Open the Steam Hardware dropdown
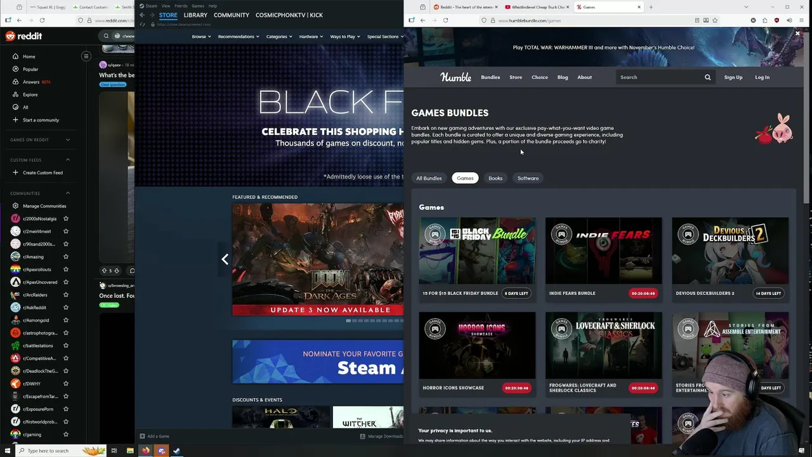This screenshot has width=812, height=457. (x=311, y=37)
